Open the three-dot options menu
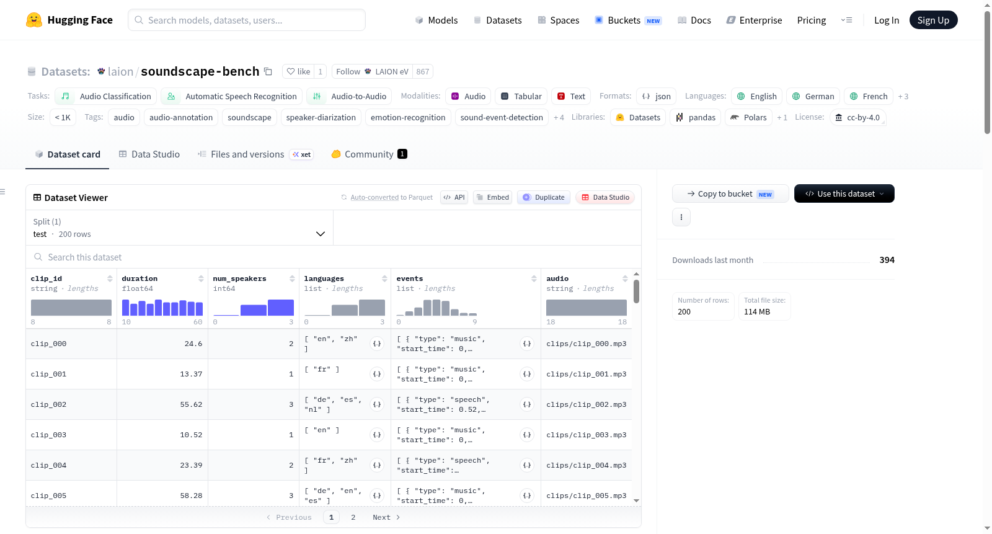The height and width of the screenshot is (534, 992). (681, 217)
